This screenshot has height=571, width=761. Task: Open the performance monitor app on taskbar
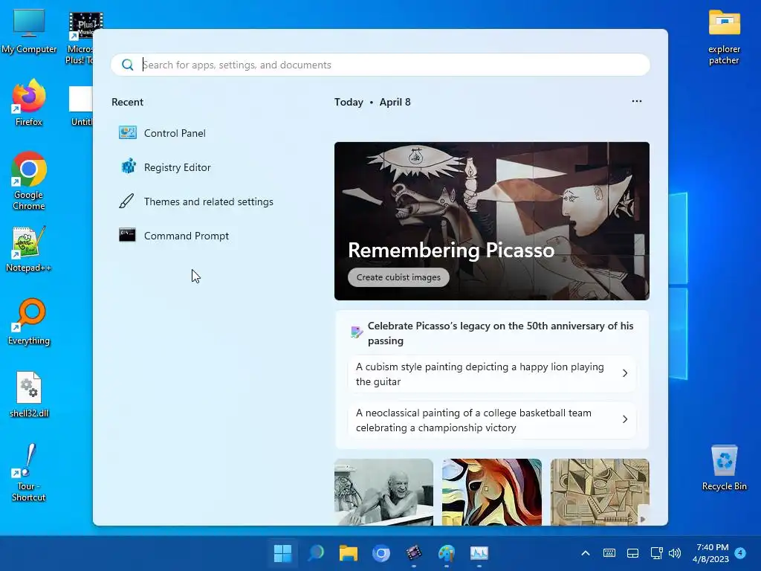pyautogui.click(x=479, y=553)
